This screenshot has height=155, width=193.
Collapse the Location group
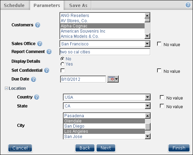[x=6, y=88]
